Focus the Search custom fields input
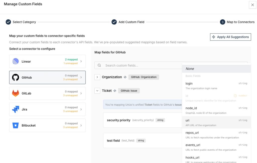257x163 pixels. coord(141,65)
